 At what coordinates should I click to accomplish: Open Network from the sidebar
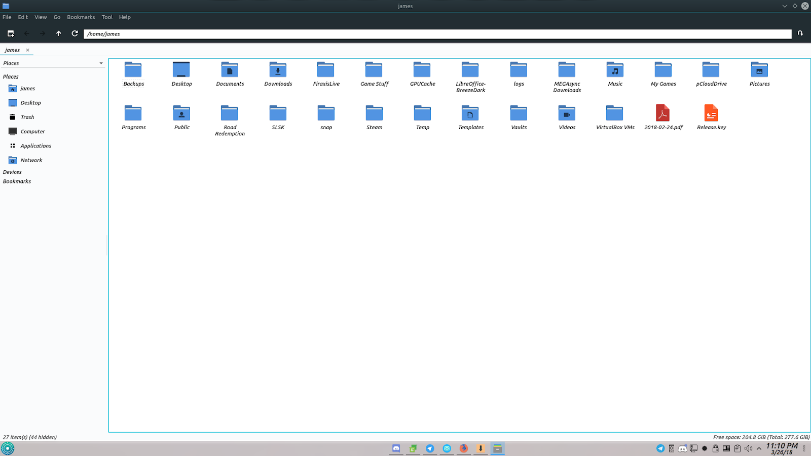[30, 160]
